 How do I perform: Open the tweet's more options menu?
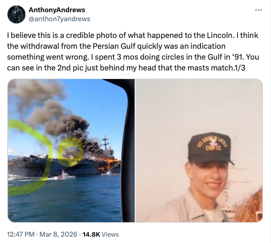tap(258, 10)
